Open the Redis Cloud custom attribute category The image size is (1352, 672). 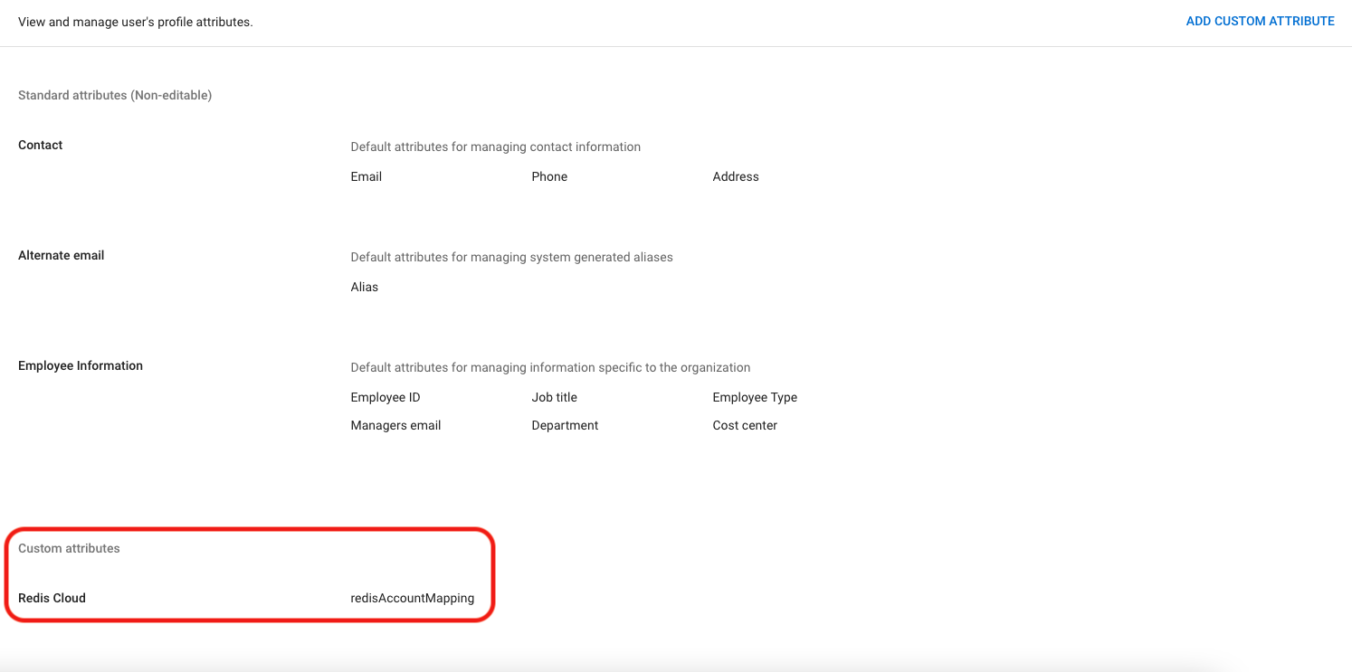(x=52, y=598)
